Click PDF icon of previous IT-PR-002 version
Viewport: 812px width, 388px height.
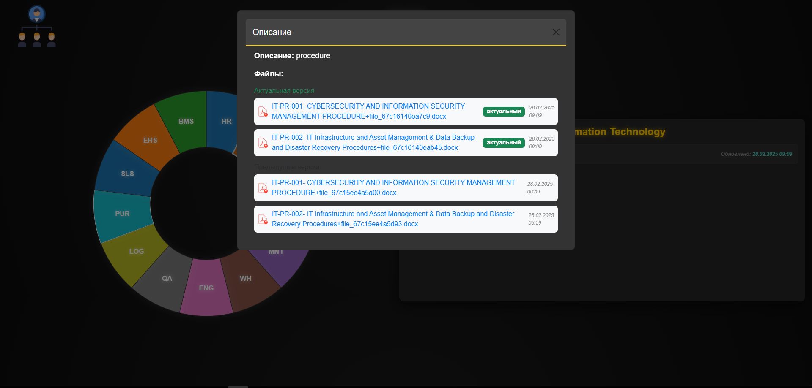[x=263, y=219]
